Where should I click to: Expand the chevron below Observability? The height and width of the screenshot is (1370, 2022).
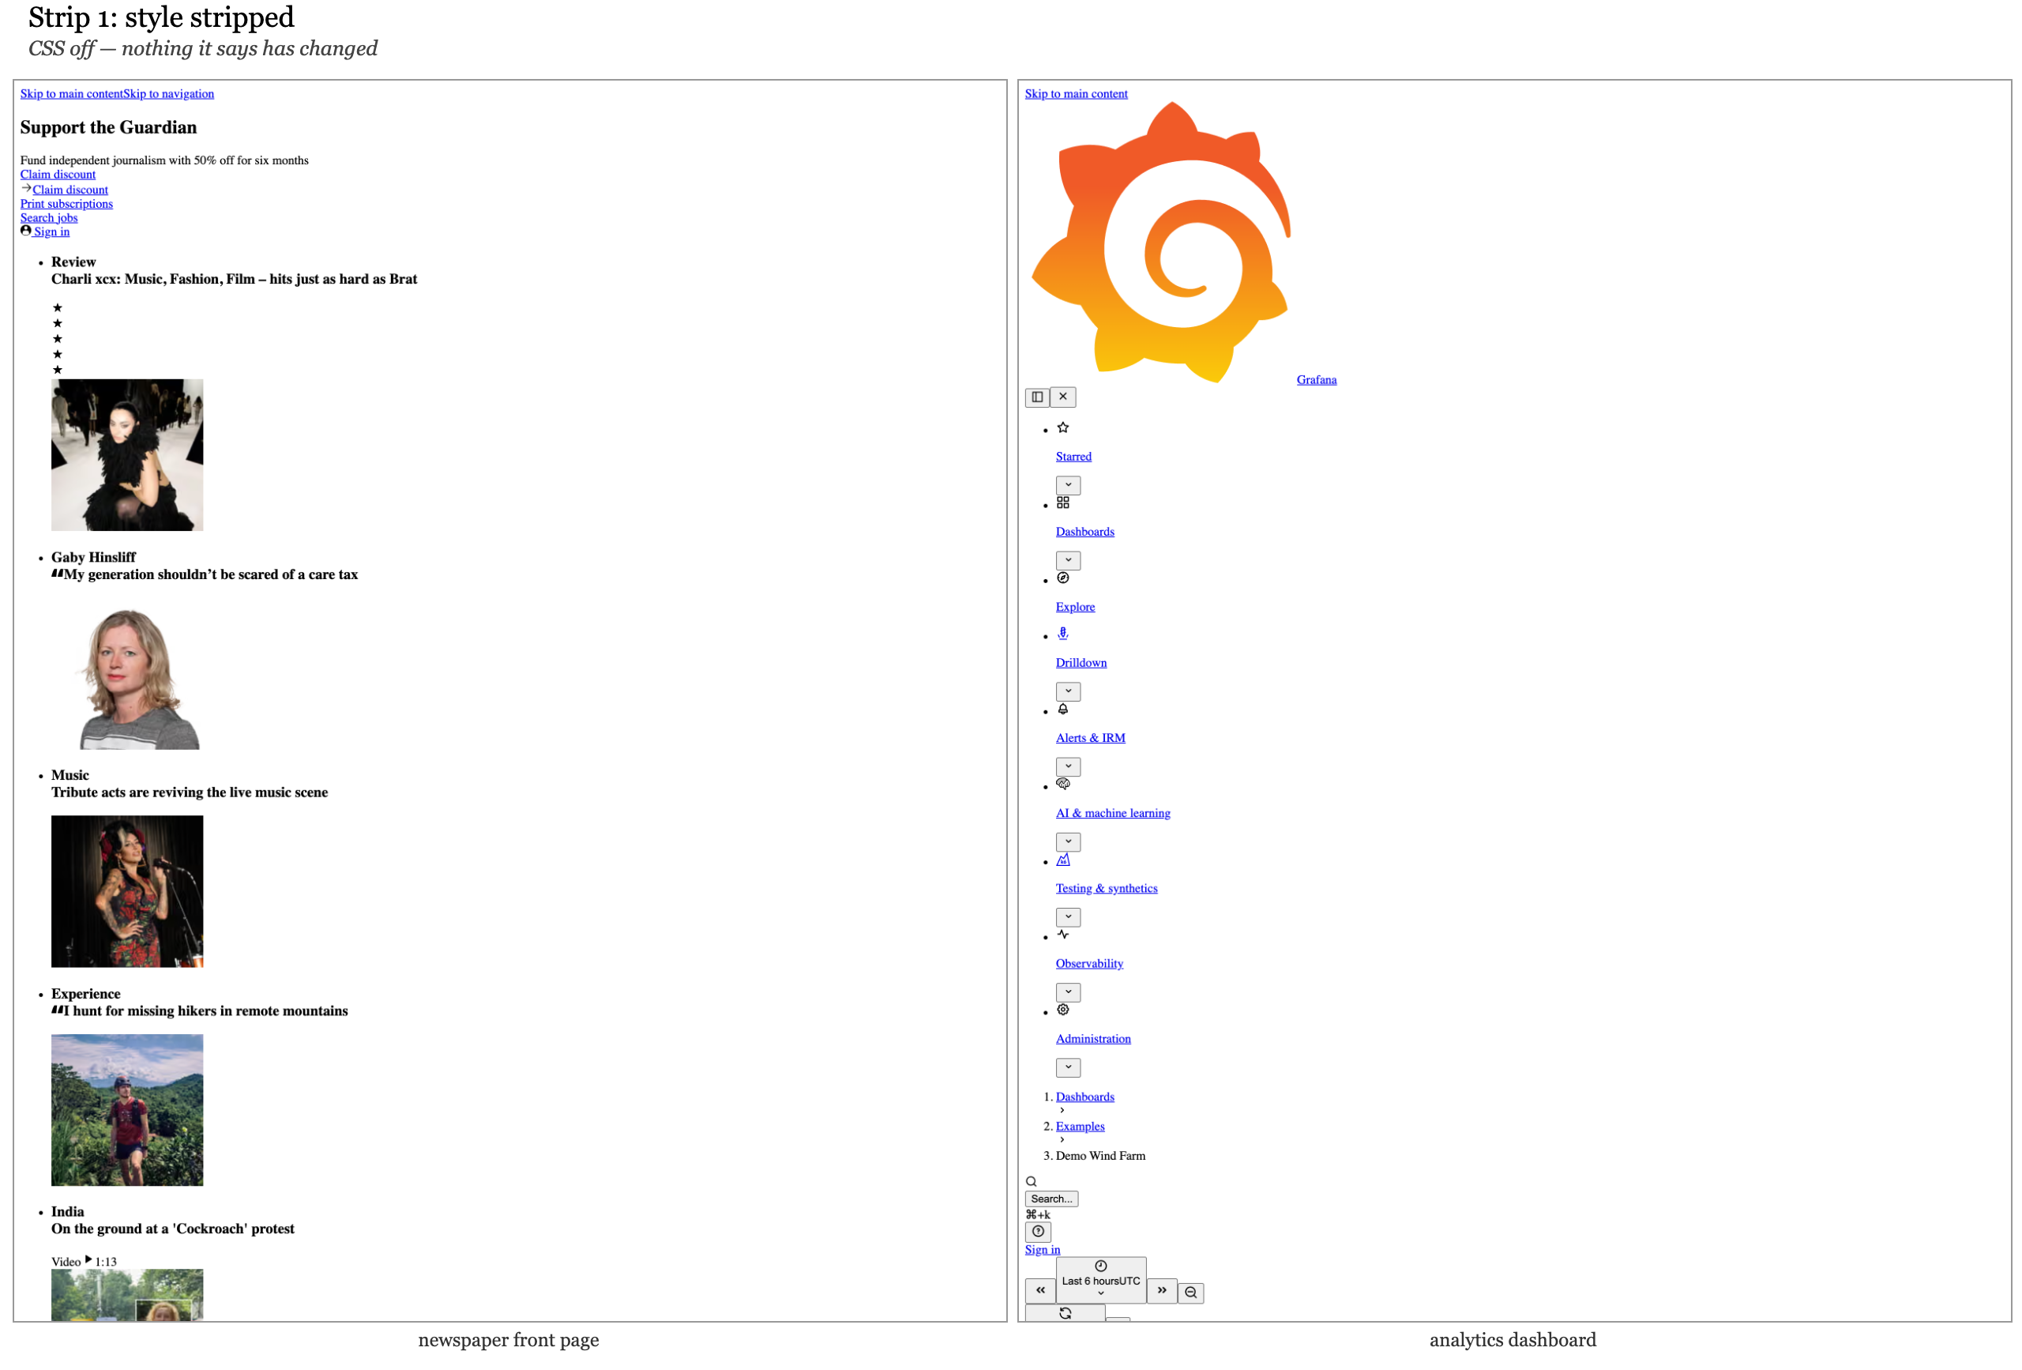(1069, 992)
